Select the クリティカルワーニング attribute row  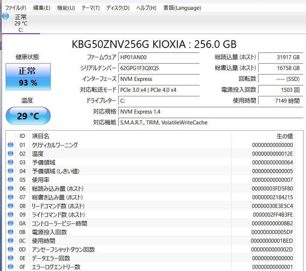(150, 145)
